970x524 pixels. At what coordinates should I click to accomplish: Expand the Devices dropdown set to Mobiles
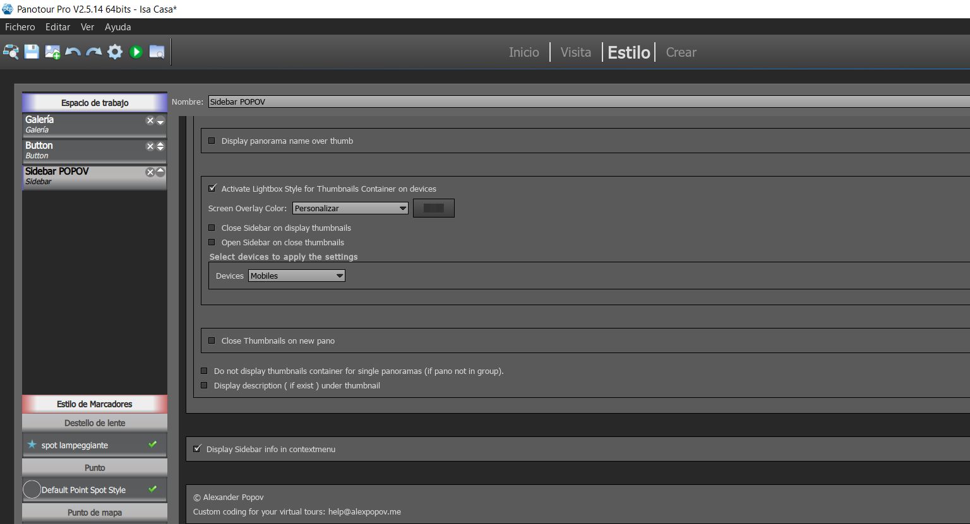tap(297, 276)
